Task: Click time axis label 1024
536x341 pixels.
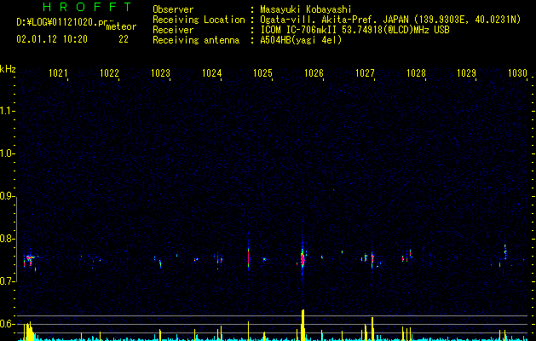Action: (211, 72)
